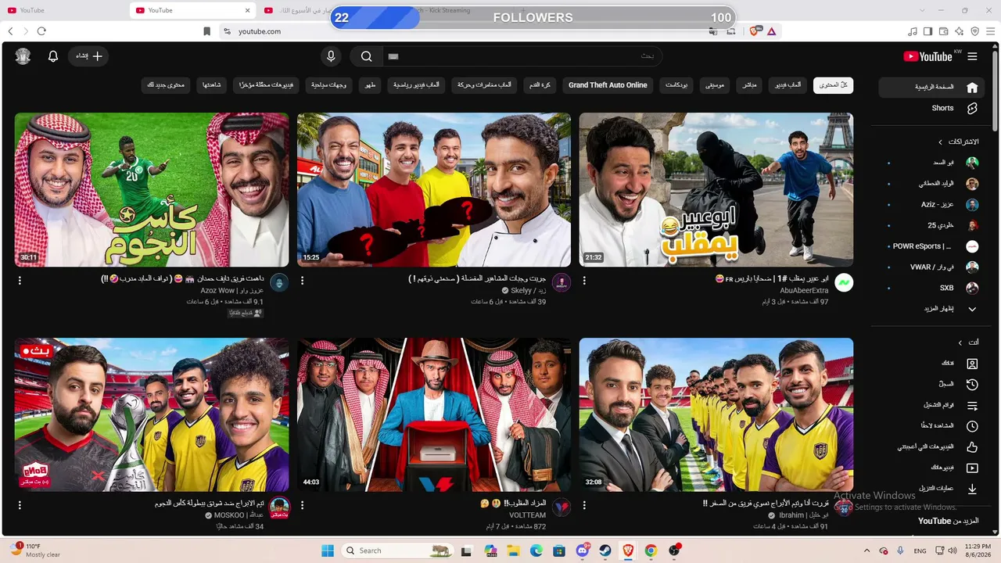Open the Brave Shields lion icon
This screenshot has height=563, width=1001.
click(x=755, y=31)
